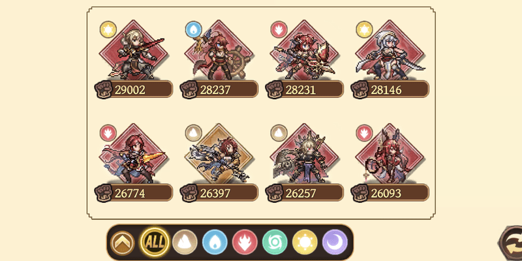Select character with power 28237
The width and height of the screenshot is (522, 261).
pos(219,51)
